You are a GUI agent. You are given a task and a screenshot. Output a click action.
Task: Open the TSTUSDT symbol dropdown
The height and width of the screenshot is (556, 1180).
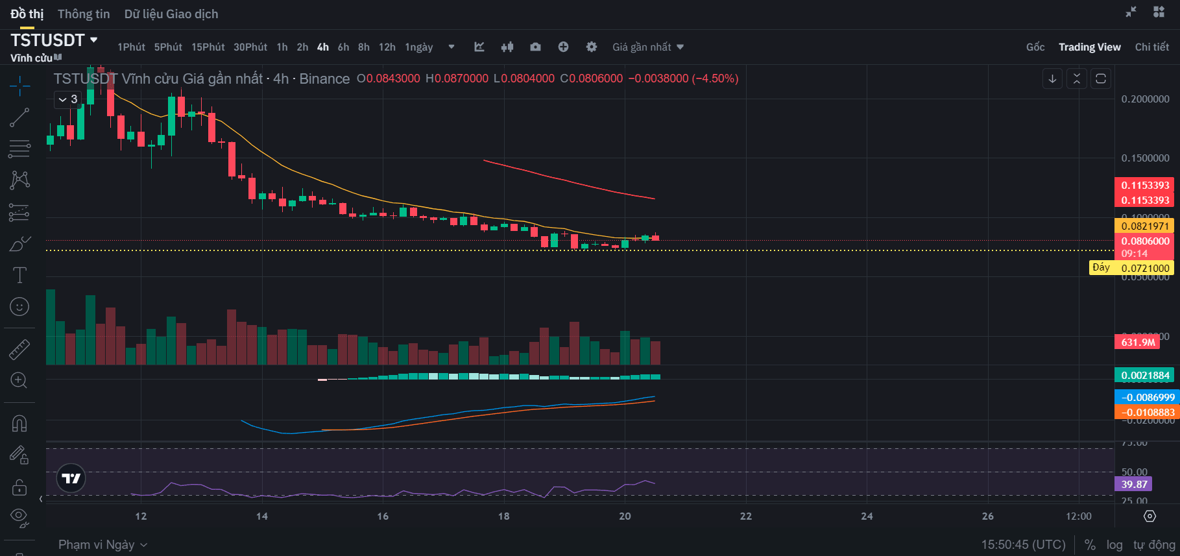point(93,40)
